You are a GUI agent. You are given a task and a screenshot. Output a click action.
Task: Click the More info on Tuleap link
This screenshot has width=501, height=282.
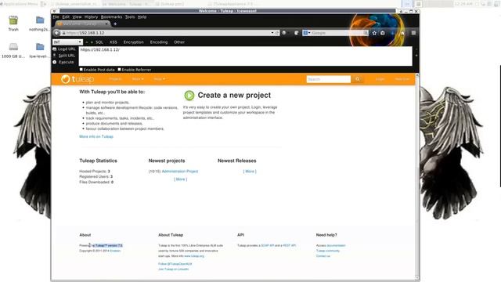coord(96,136)
